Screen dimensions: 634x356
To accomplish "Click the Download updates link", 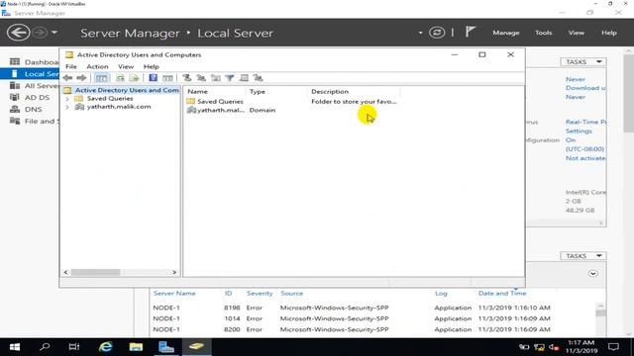I will click(x=585, y=88).
